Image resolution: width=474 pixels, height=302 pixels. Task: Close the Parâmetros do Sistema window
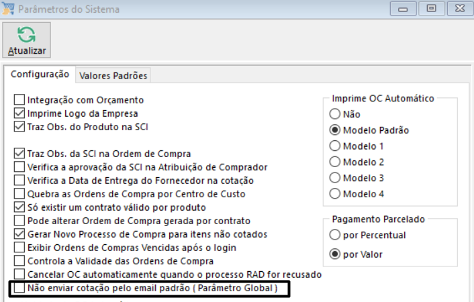[457, 9]
